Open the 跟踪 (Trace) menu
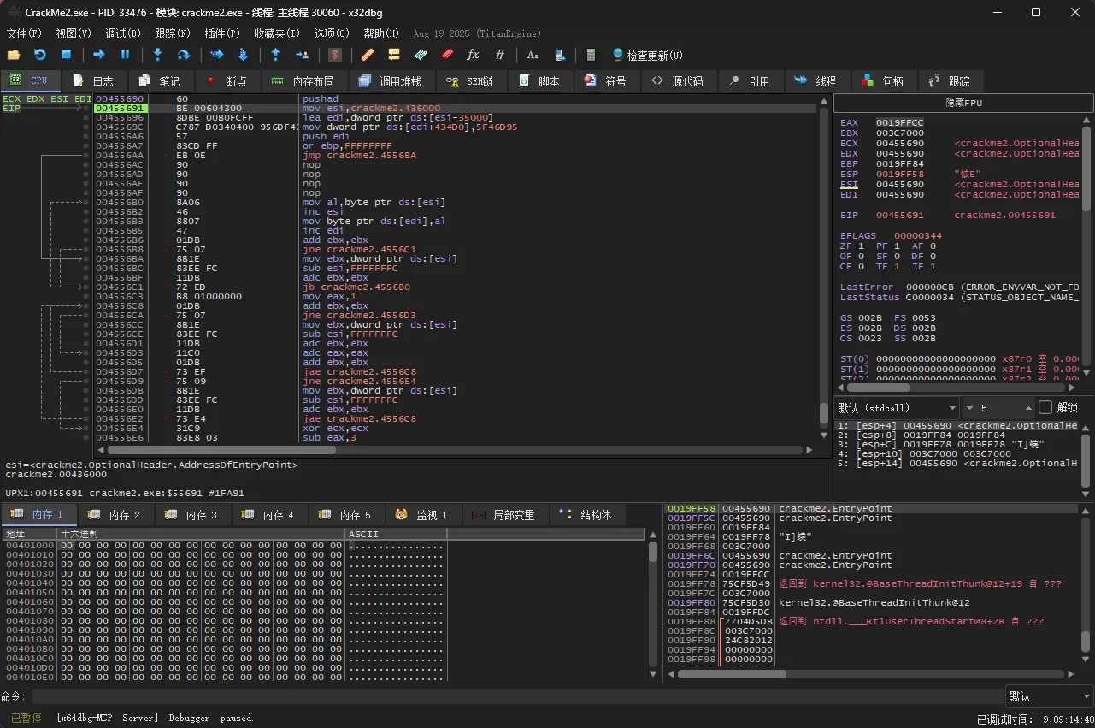 click(x=173, y=33)
